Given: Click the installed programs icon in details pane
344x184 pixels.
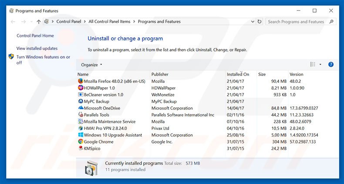Looking at the screenshot, I should click(91, 168).
